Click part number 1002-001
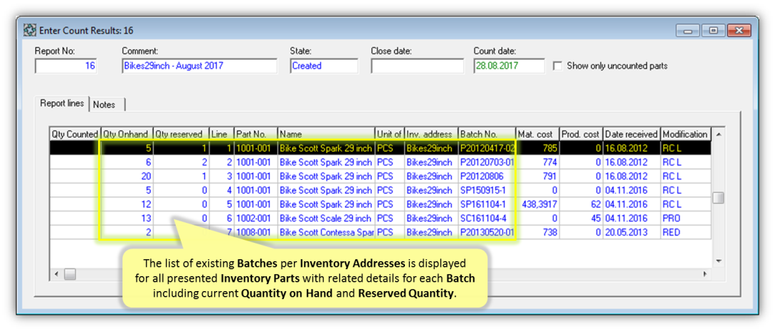This screenshot has width=775, height=331. [255, 218]
